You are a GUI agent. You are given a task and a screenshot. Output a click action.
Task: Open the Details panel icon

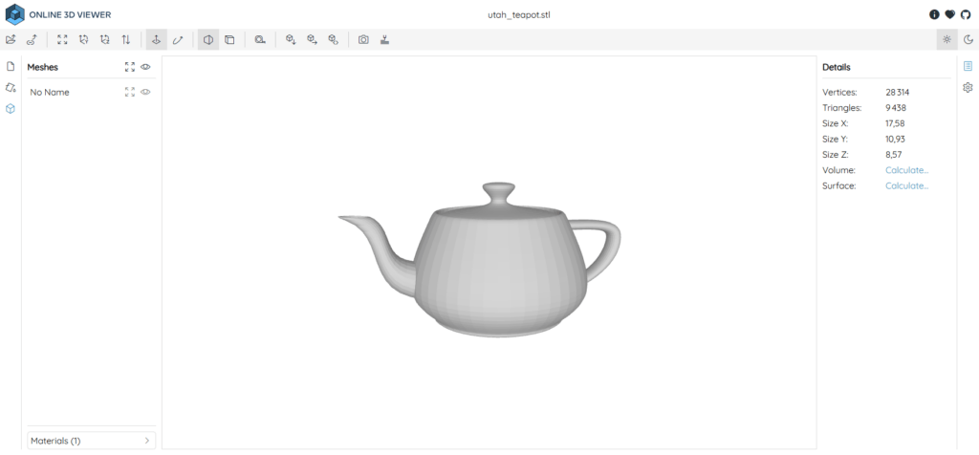coord(968,66)
